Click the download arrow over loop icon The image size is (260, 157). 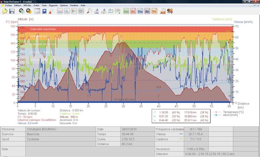(104, 11)
